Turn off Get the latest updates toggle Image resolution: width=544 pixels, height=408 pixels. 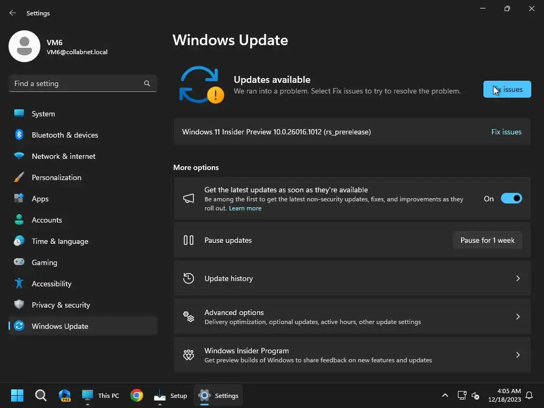512,199
